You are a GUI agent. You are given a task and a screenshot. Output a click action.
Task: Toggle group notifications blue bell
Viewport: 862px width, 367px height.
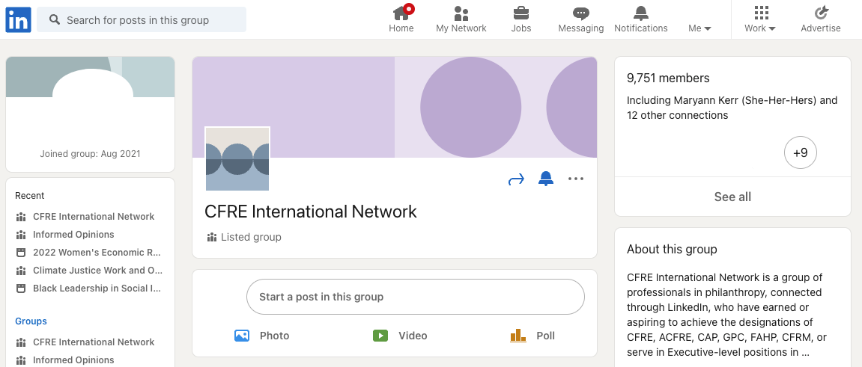(x=546, y=179)
